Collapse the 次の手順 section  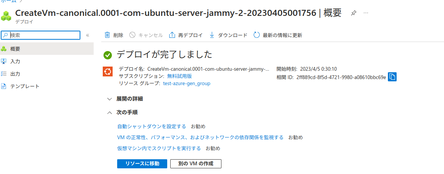pyautogui.click(x=122, y=112)
